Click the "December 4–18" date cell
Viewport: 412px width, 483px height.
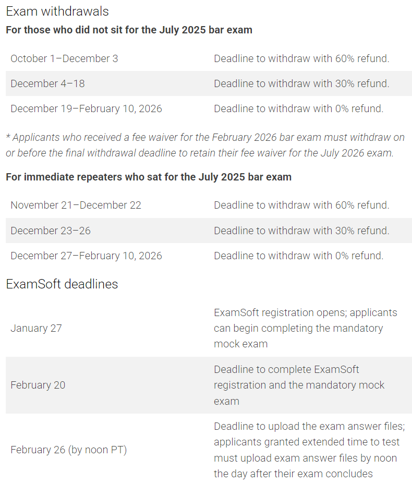(x=47, y=83)
